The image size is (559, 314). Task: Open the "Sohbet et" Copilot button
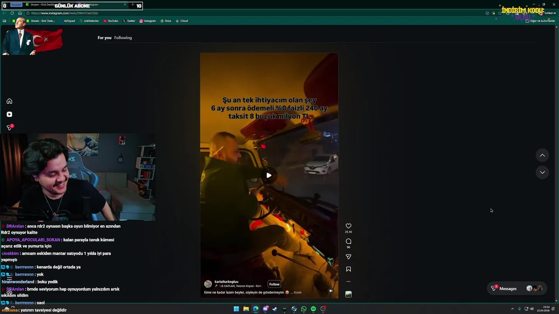pyautogui.click(x=547, y=13)
